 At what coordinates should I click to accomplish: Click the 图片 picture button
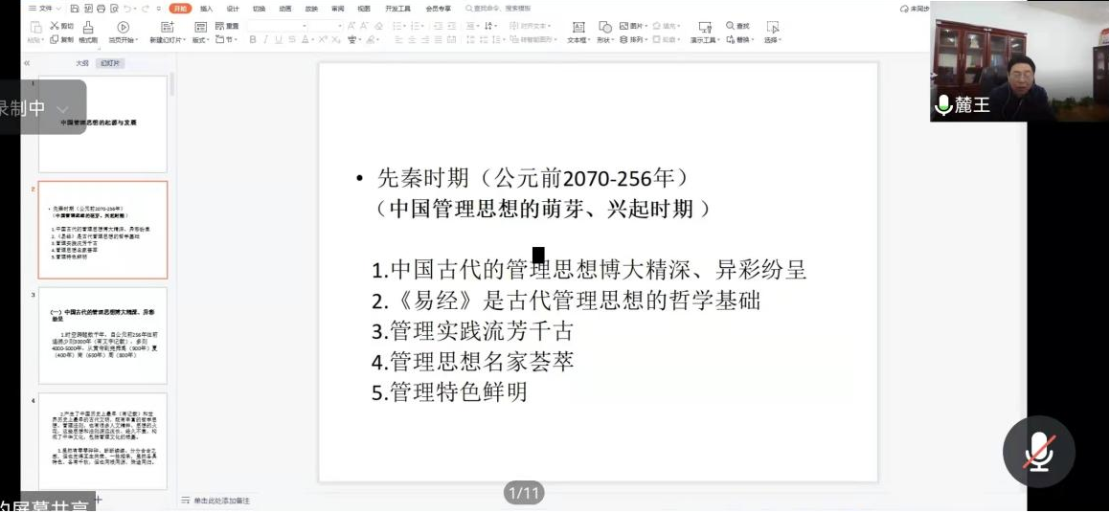click(633, 26)
